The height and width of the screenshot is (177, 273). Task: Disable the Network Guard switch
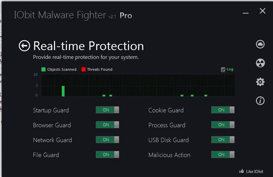click(107, 140)
